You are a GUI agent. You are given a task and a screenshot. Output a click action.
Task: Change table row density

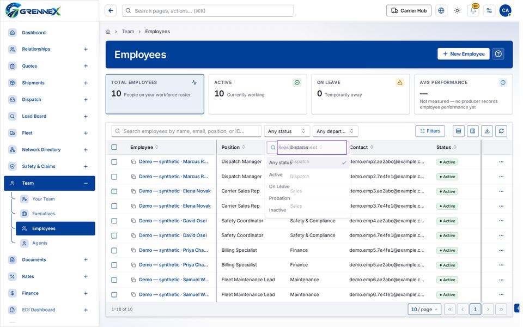coord(459,131)
